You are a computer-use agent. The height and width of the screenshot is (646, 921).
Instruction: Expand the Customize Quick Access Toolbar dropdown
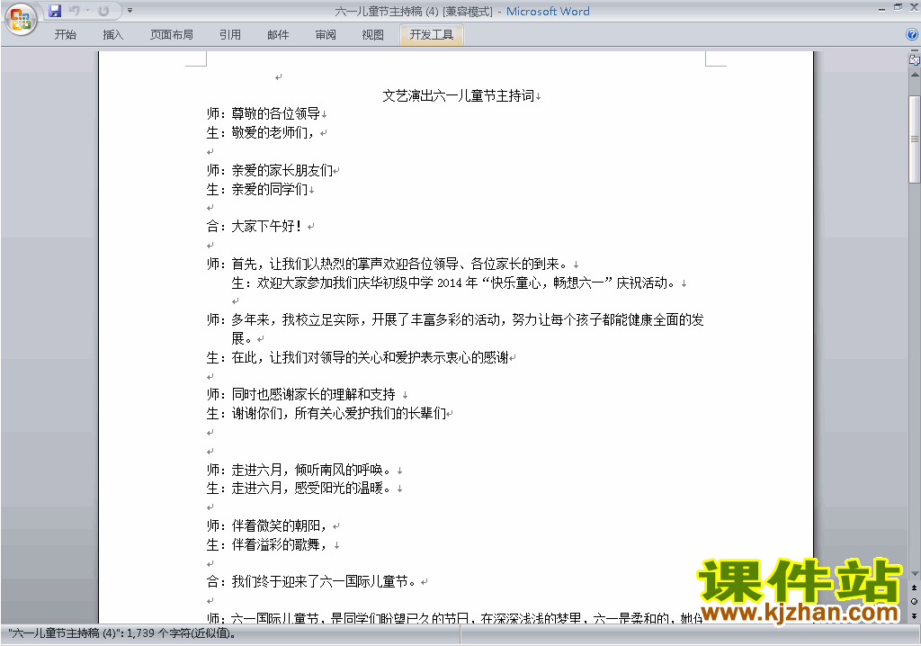pyautogui.click(x=130, y=11)
